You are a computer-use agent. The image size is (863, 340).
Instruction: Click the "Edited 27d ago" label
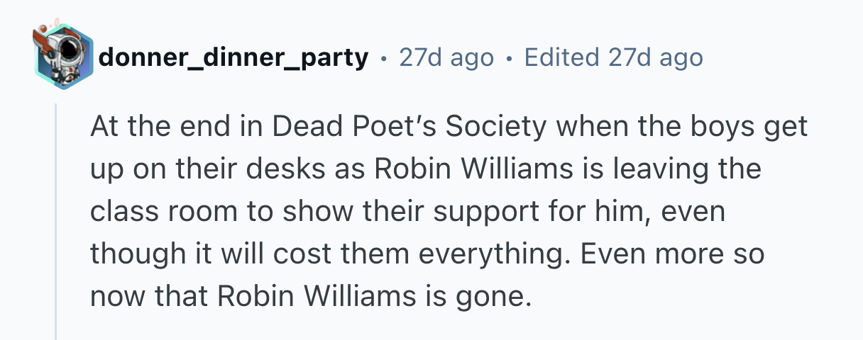[x=613, y=57]
